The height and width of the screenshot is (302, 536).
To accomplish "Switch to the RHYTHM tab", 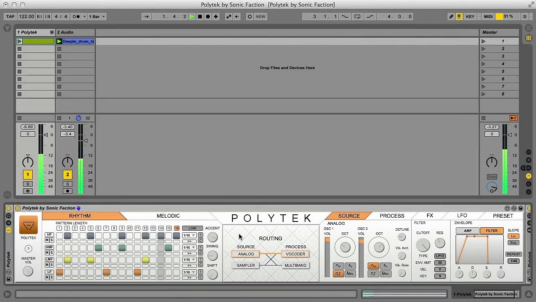I will point(80,216).
